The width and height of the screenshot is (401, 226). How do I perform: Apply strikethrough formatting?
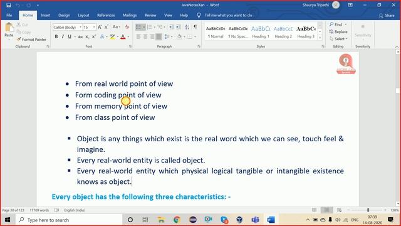(80, 37)
